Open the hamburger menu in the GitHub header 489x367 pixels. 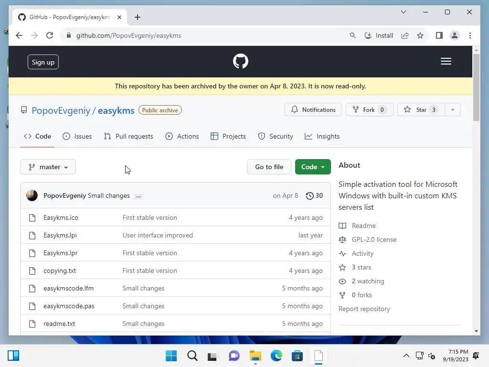tap(446, 61)
